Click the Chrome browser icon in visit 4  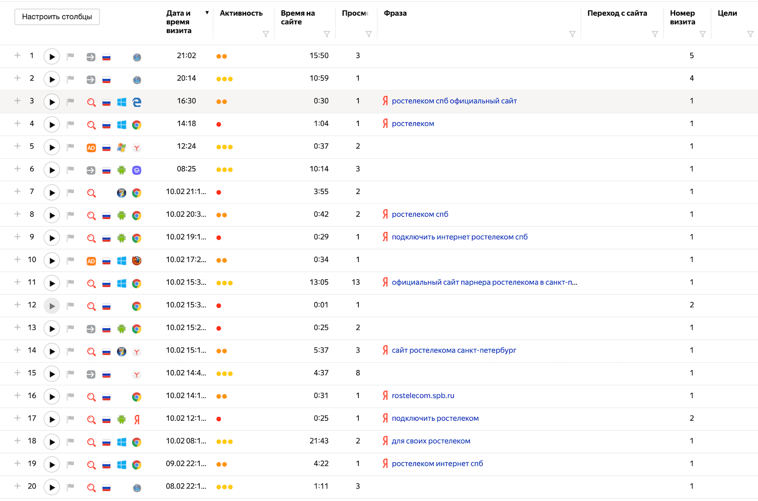pos(136,125)
